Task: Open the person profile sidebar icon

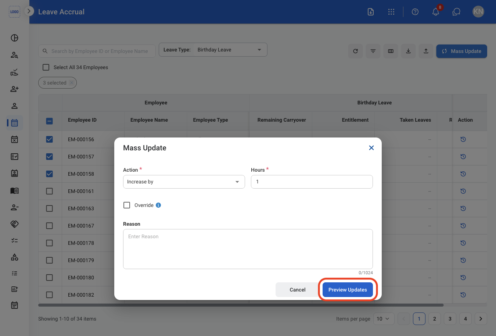Action: [x=14, y=106]
